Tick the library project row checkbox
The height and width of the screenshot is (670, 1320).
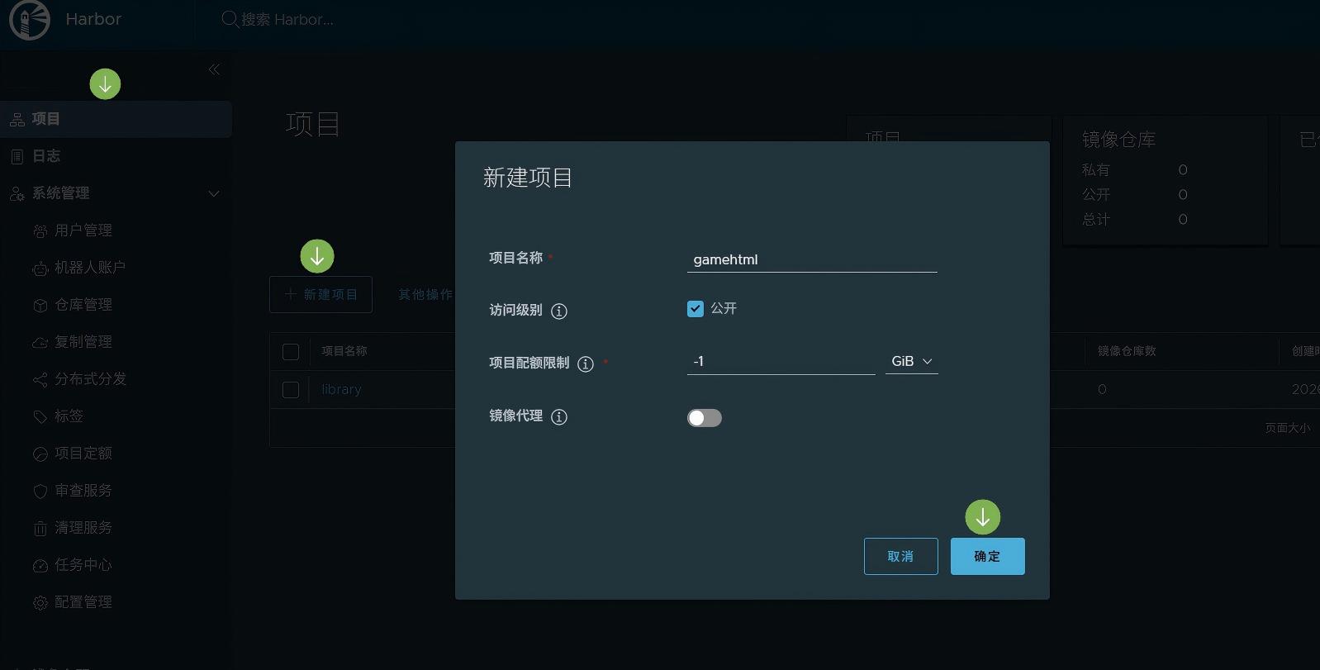tap(291, 390)
